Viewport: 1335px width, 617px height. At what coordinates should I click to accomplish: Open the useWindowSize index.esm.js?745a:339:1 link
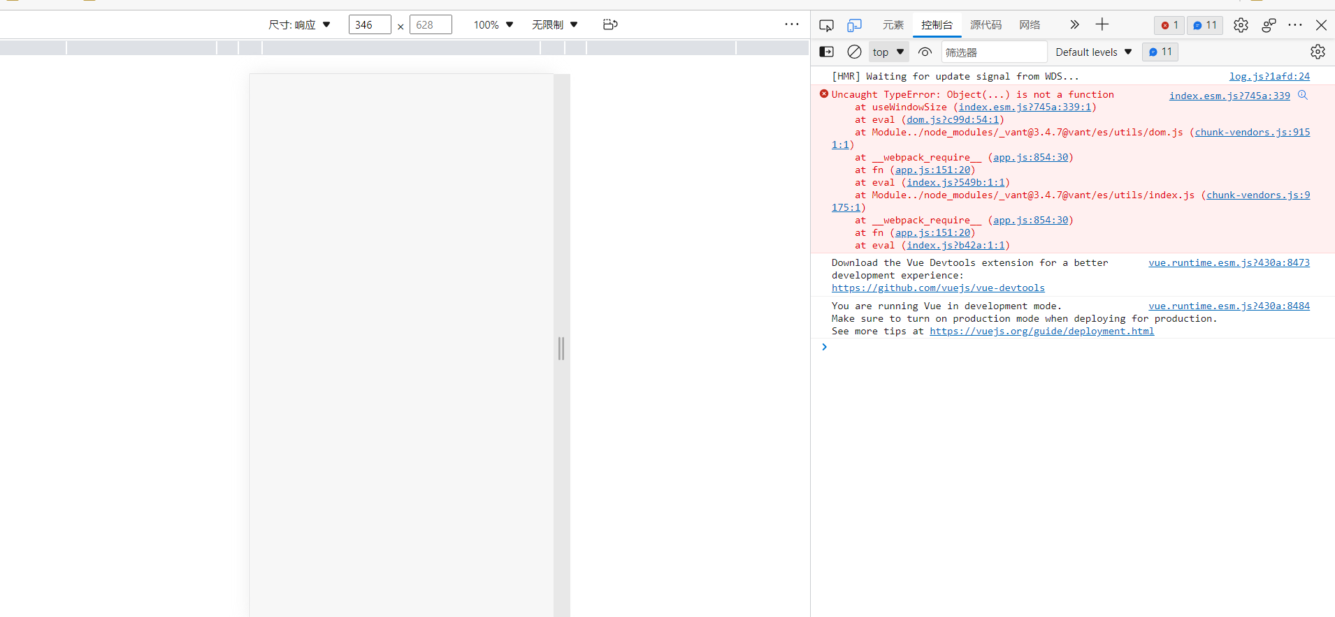(1025, 107)
